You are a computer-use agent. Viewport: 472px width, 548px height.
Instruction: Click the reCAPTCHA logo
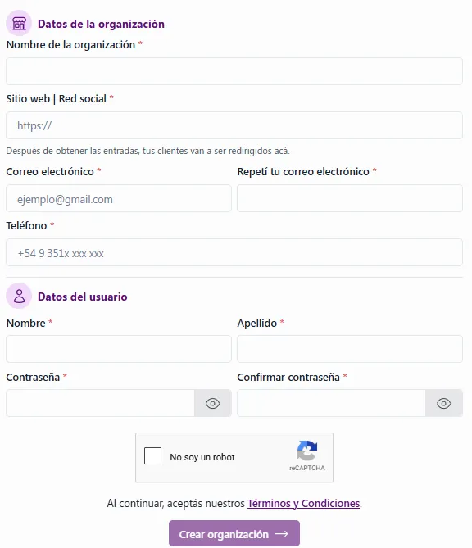coord(307,451)
